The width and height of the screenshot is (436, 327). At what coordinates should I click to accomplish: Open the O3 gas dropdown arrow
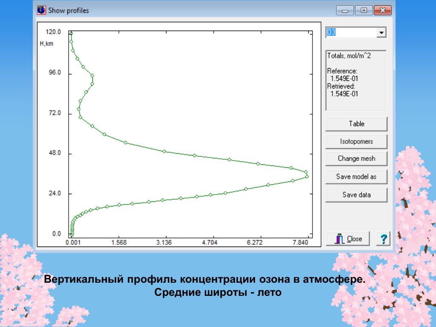coord(381,32)
